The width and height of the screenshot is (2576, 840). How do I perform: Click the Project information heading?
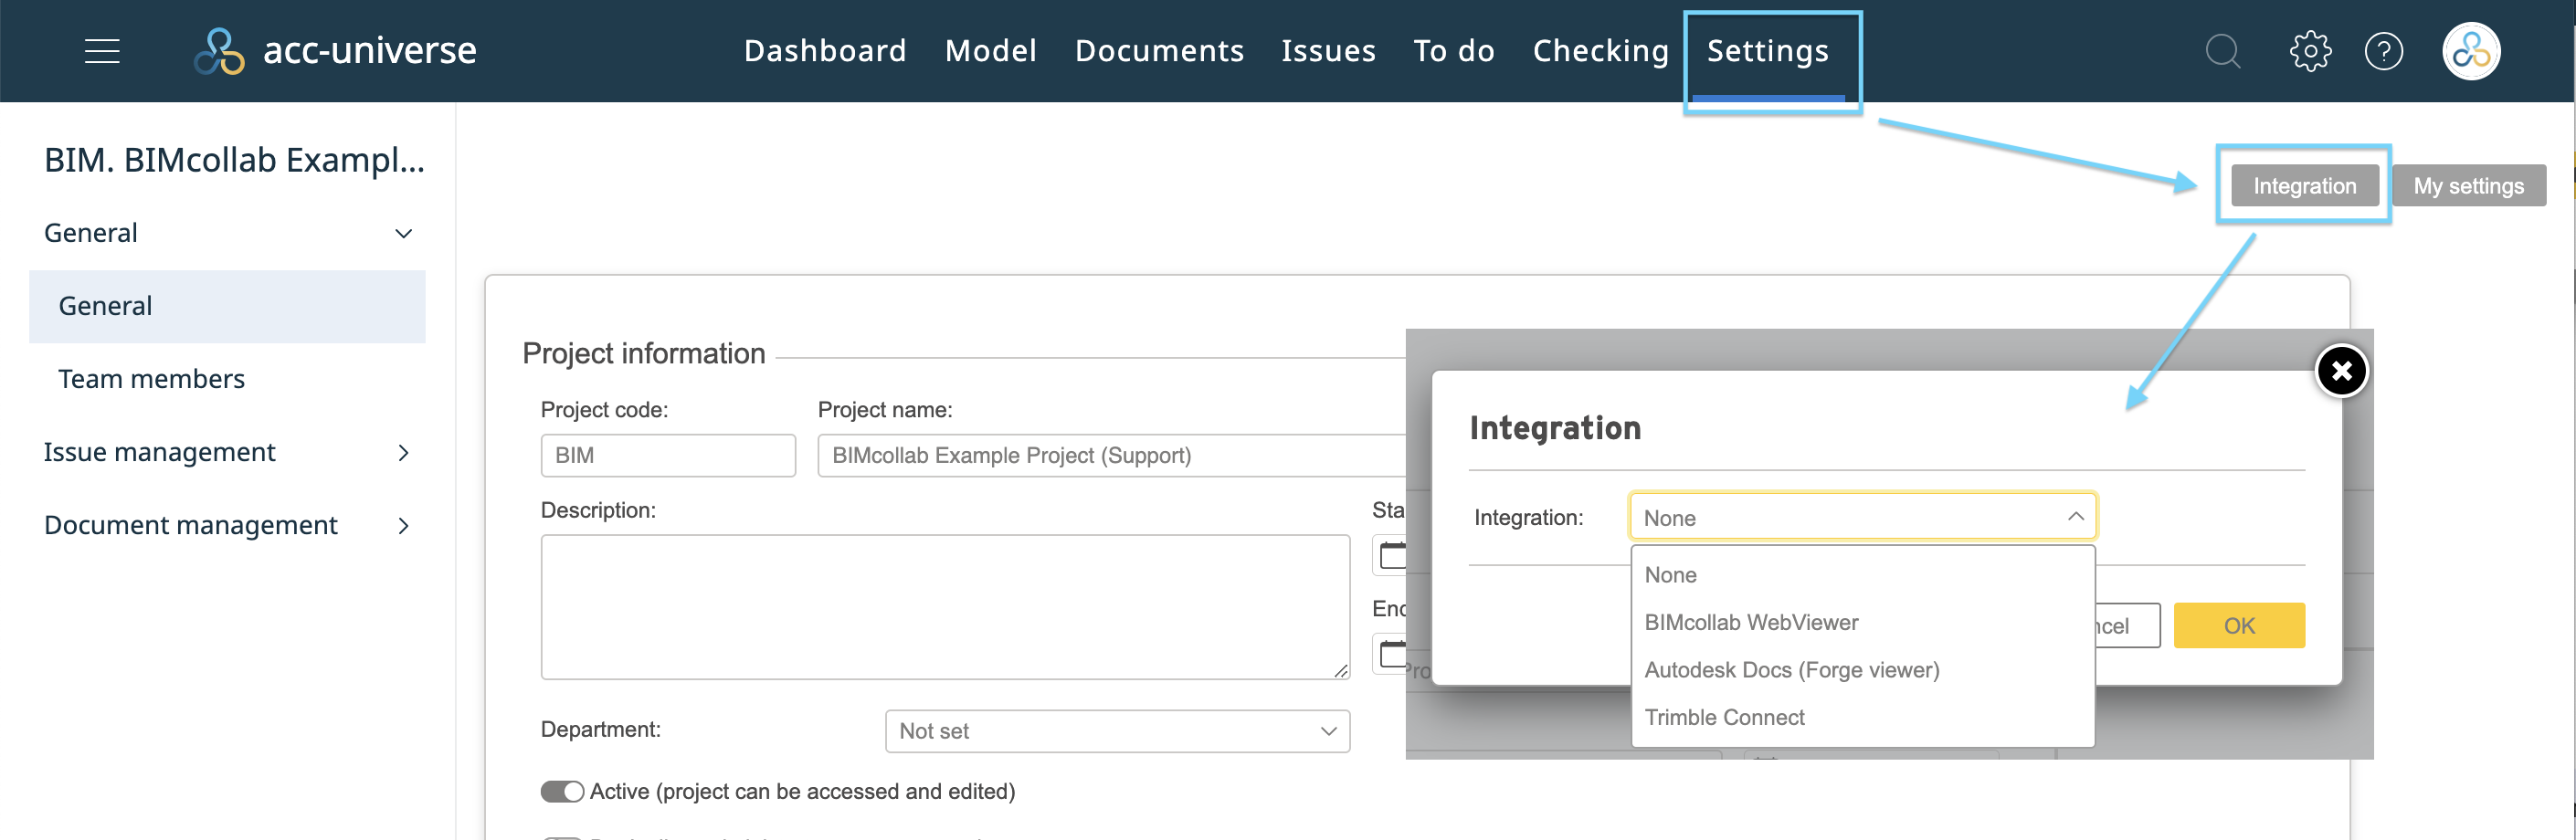(643, 353)
